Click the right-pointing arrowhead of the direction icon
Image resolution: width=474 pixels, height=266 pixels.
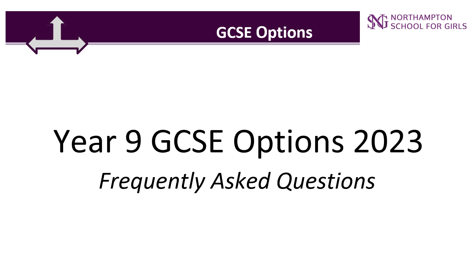81,44
